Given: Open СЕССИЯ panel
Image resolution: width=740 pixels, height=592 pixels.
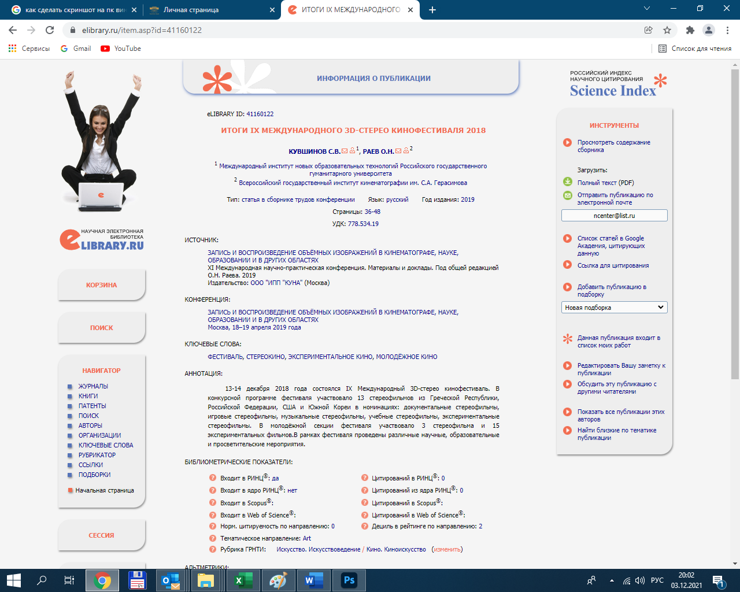Looking at the screenshot, I should pyautogui.click(x=101, y=535).
